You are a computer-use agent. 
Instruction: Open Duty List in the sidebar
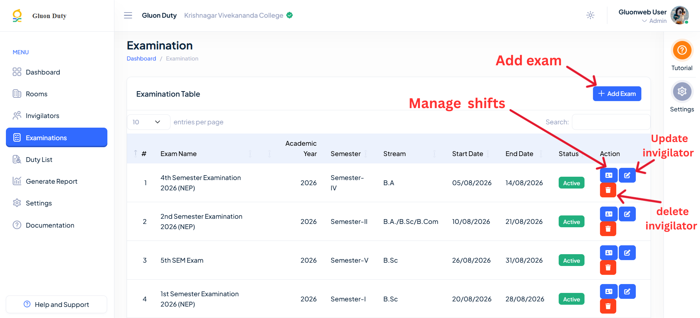click(x=56, y=159)
